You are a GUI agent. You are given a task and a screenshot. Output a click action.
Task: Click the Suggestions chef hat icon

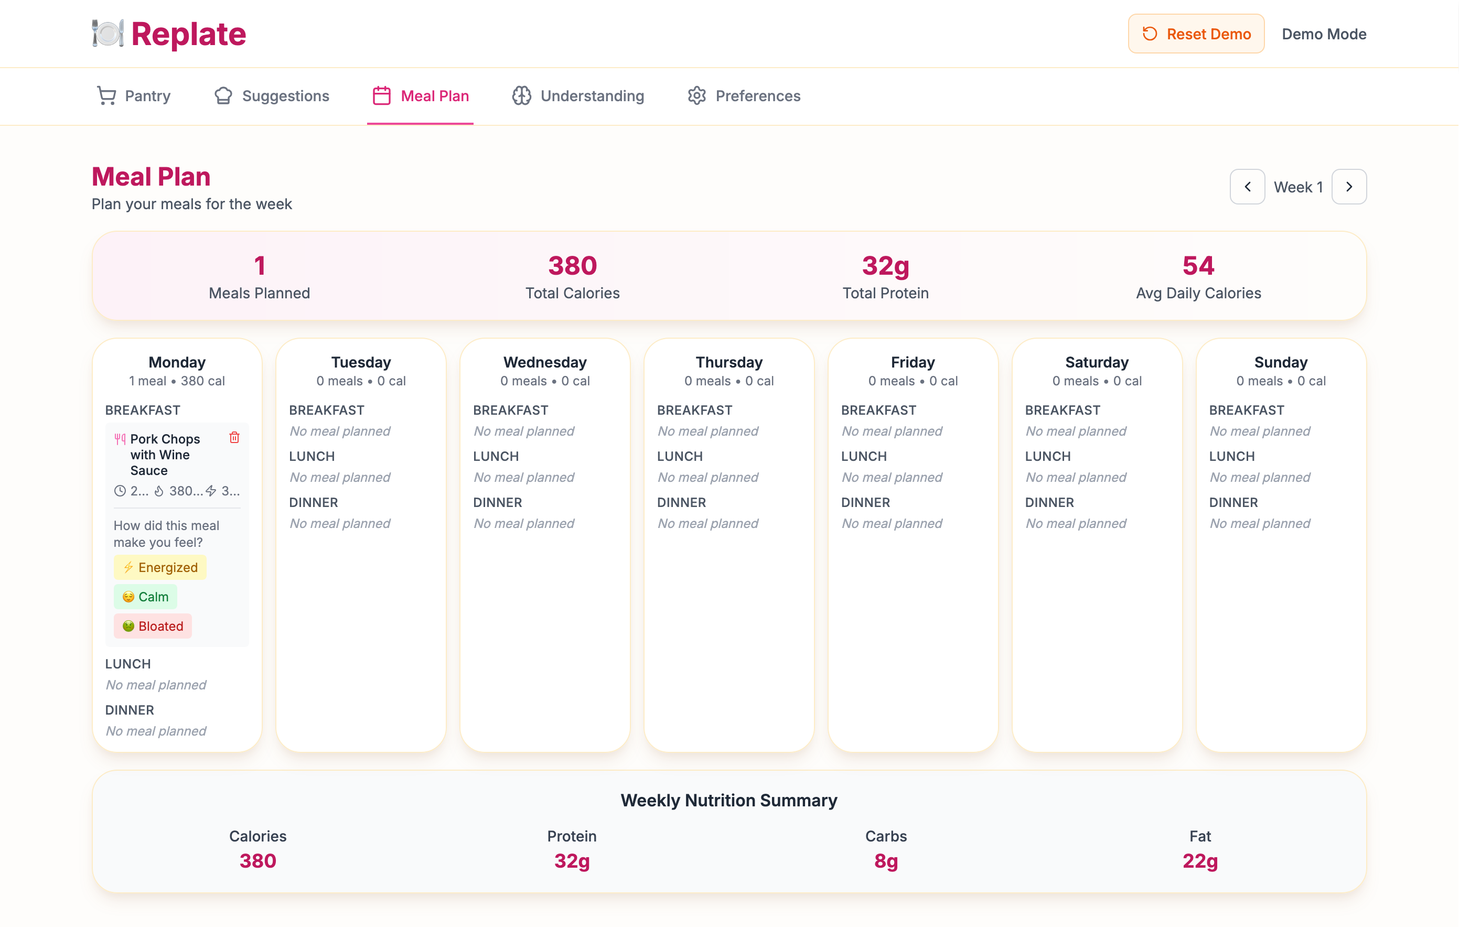[x=223, y=96]
